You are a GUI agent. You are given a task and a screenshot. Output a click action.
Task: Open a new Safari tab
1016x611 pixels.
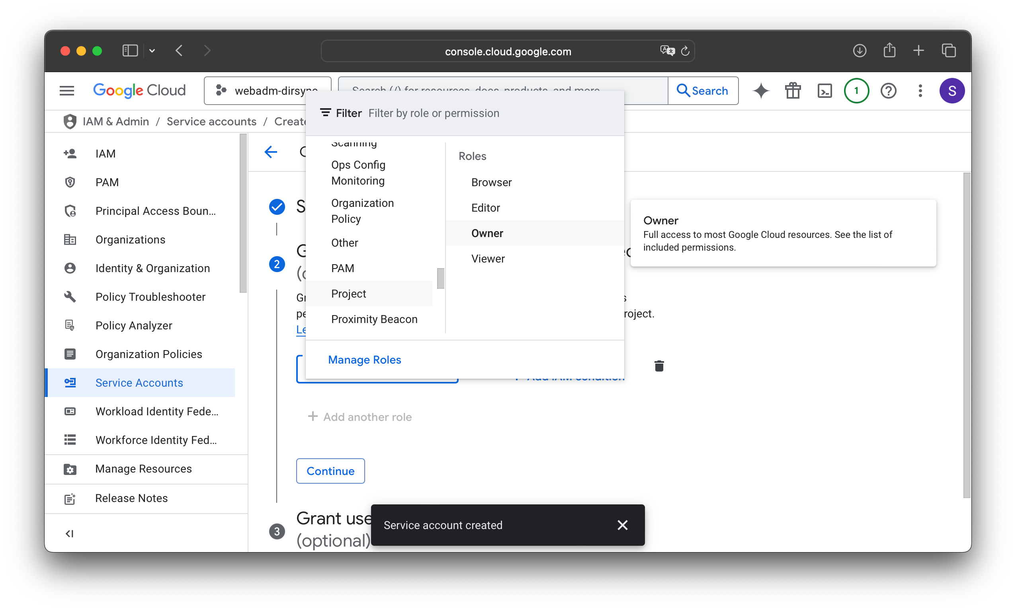(x=918, y=51)
